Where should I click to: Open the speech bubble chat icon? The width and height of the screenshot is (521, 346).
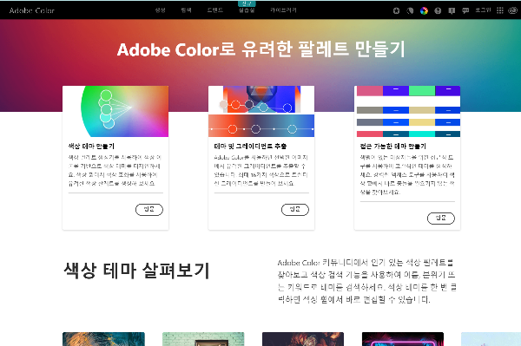(x=465, y=10)
